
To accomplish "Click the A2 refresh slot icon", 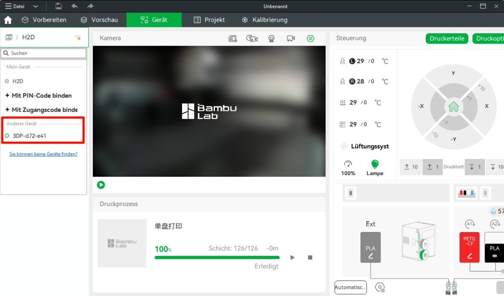I will tap(495, 224).
